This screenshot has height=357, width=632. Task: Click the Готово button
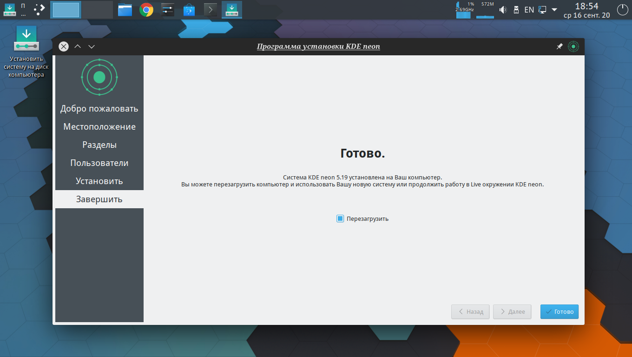[x=560, y=311]
